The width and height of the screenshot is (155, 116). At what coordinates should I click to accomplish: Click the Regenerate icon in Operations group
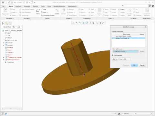5,11
